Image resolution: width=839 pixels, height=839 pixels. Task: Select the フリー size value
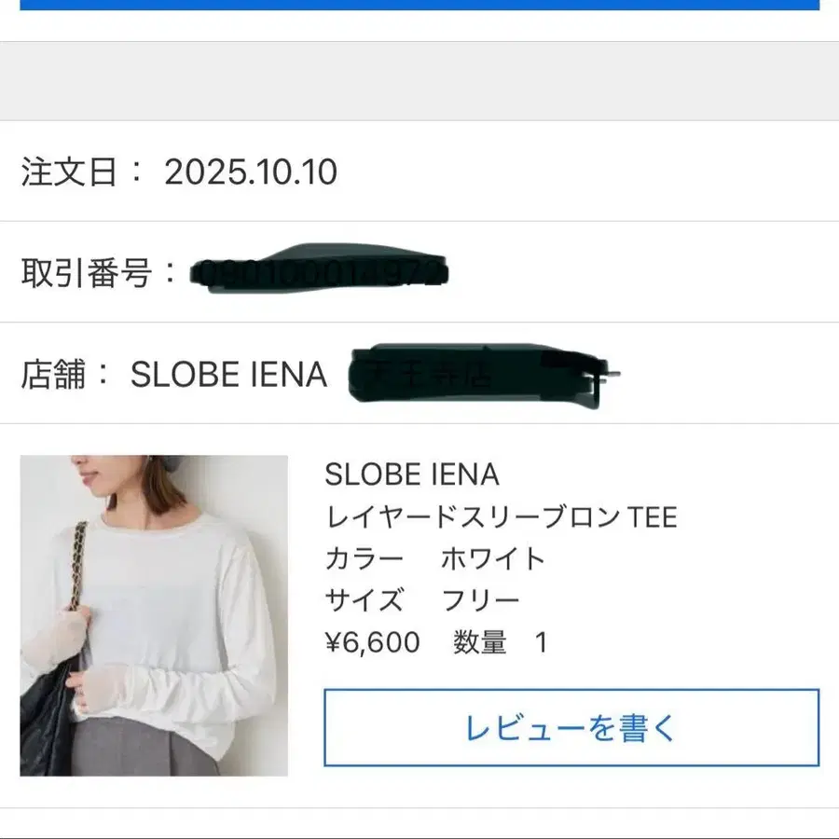pos(480,599)
